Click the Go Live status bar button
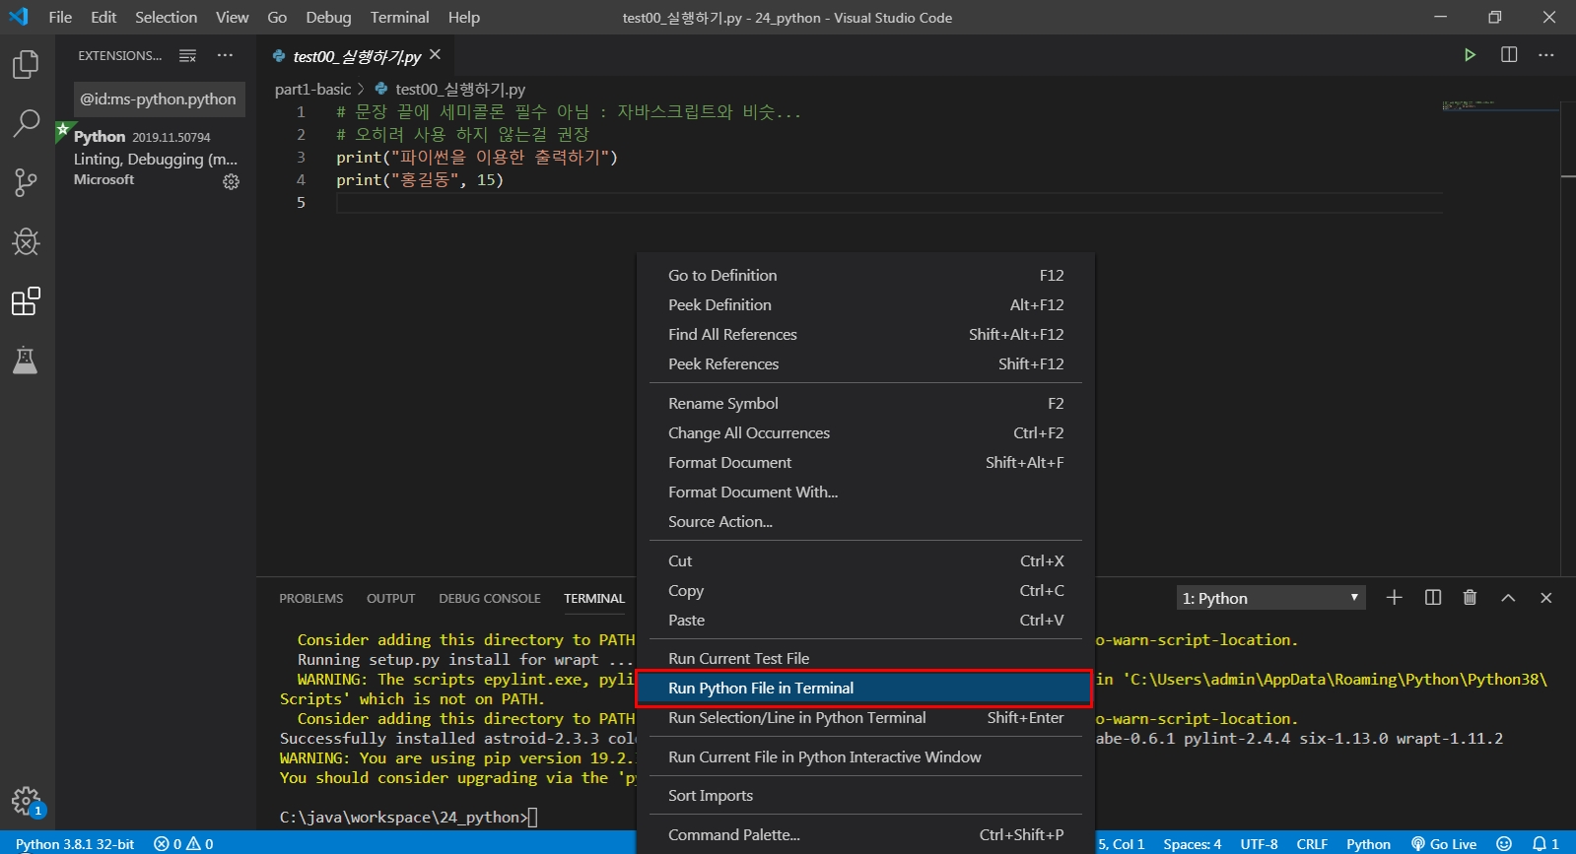This screenshot has height=854, width=1576. 1444,844
